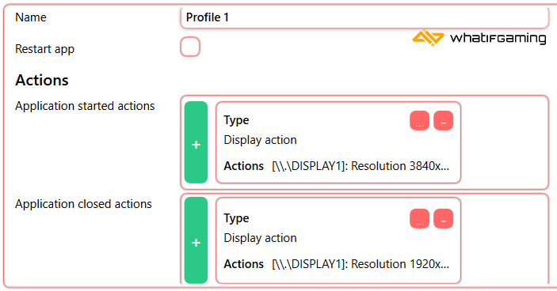Screen dimensions: 557x291
Task: Click the whatifgaming logo icon
Action: click(428, 38)
